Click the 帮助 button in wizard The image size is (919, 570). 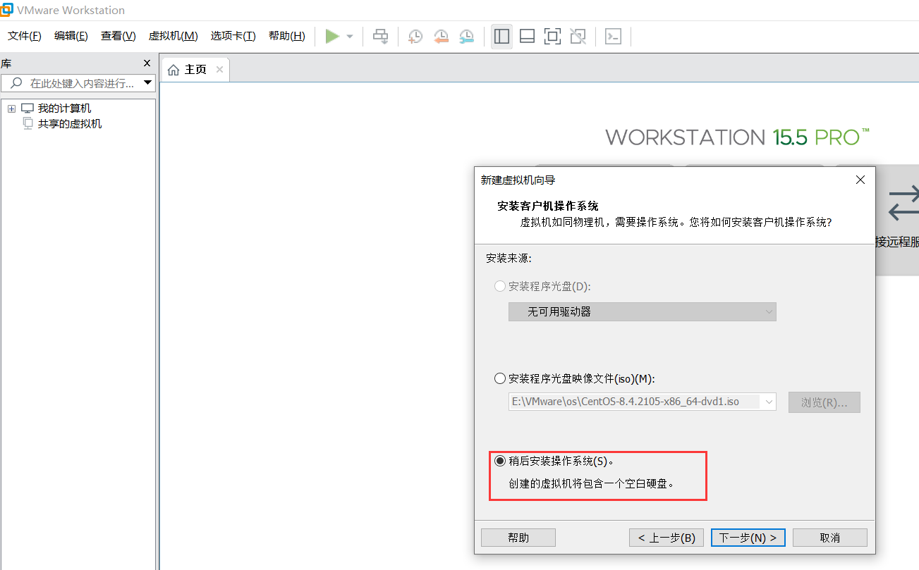click(518, 538)
